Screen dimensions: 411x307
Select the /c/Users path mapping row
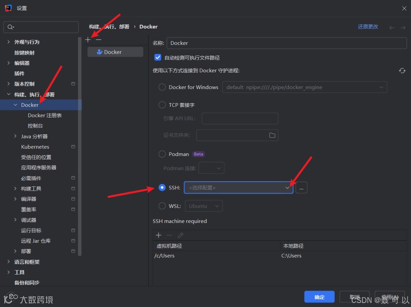click(x=280, y=256)
